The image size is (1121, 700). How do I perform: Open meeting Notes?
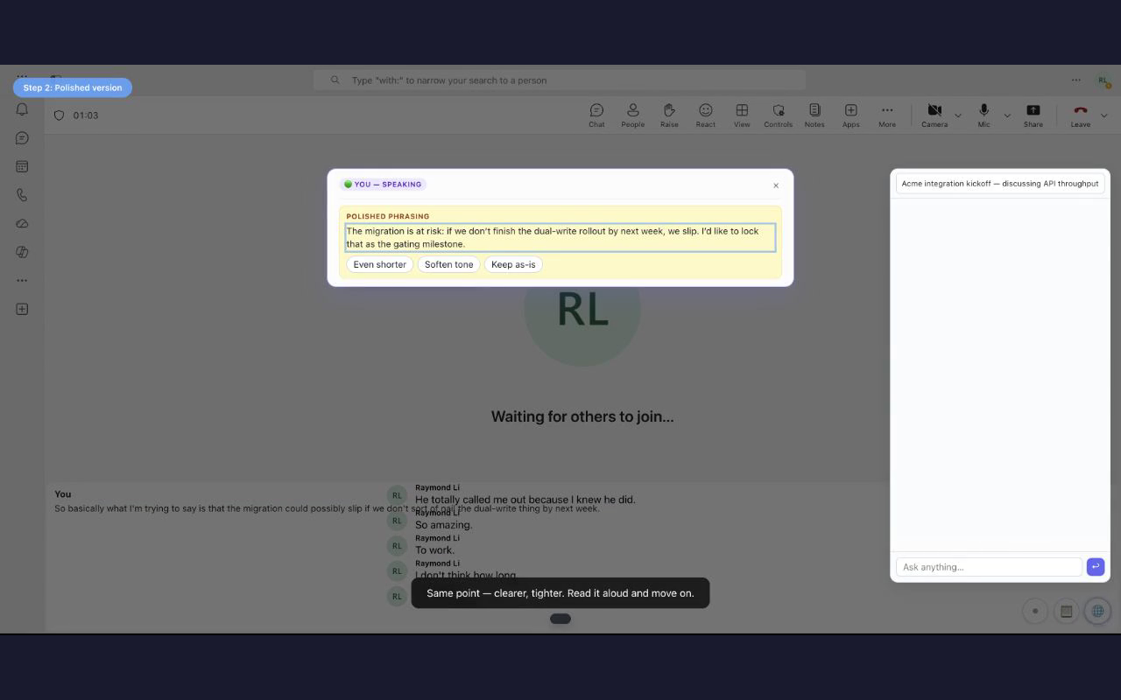pos(814,115)
